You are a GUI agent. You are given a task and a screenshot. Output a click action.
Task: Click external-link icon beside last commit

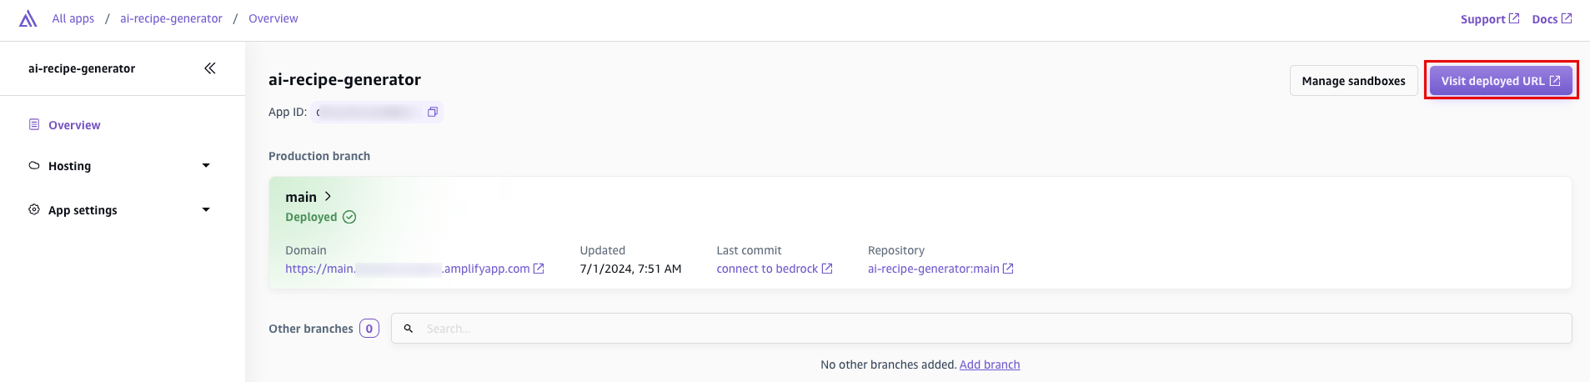827,269
